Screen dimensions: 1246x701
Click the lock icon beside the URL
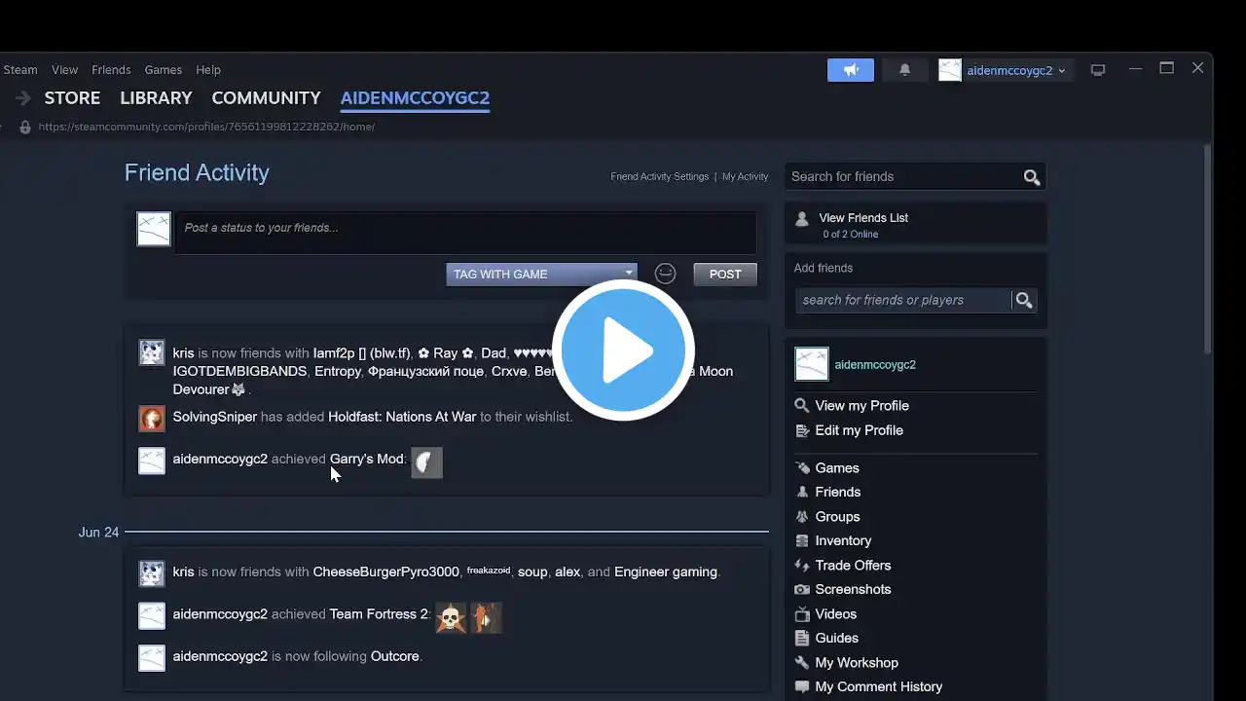click(x=25, y=127)
